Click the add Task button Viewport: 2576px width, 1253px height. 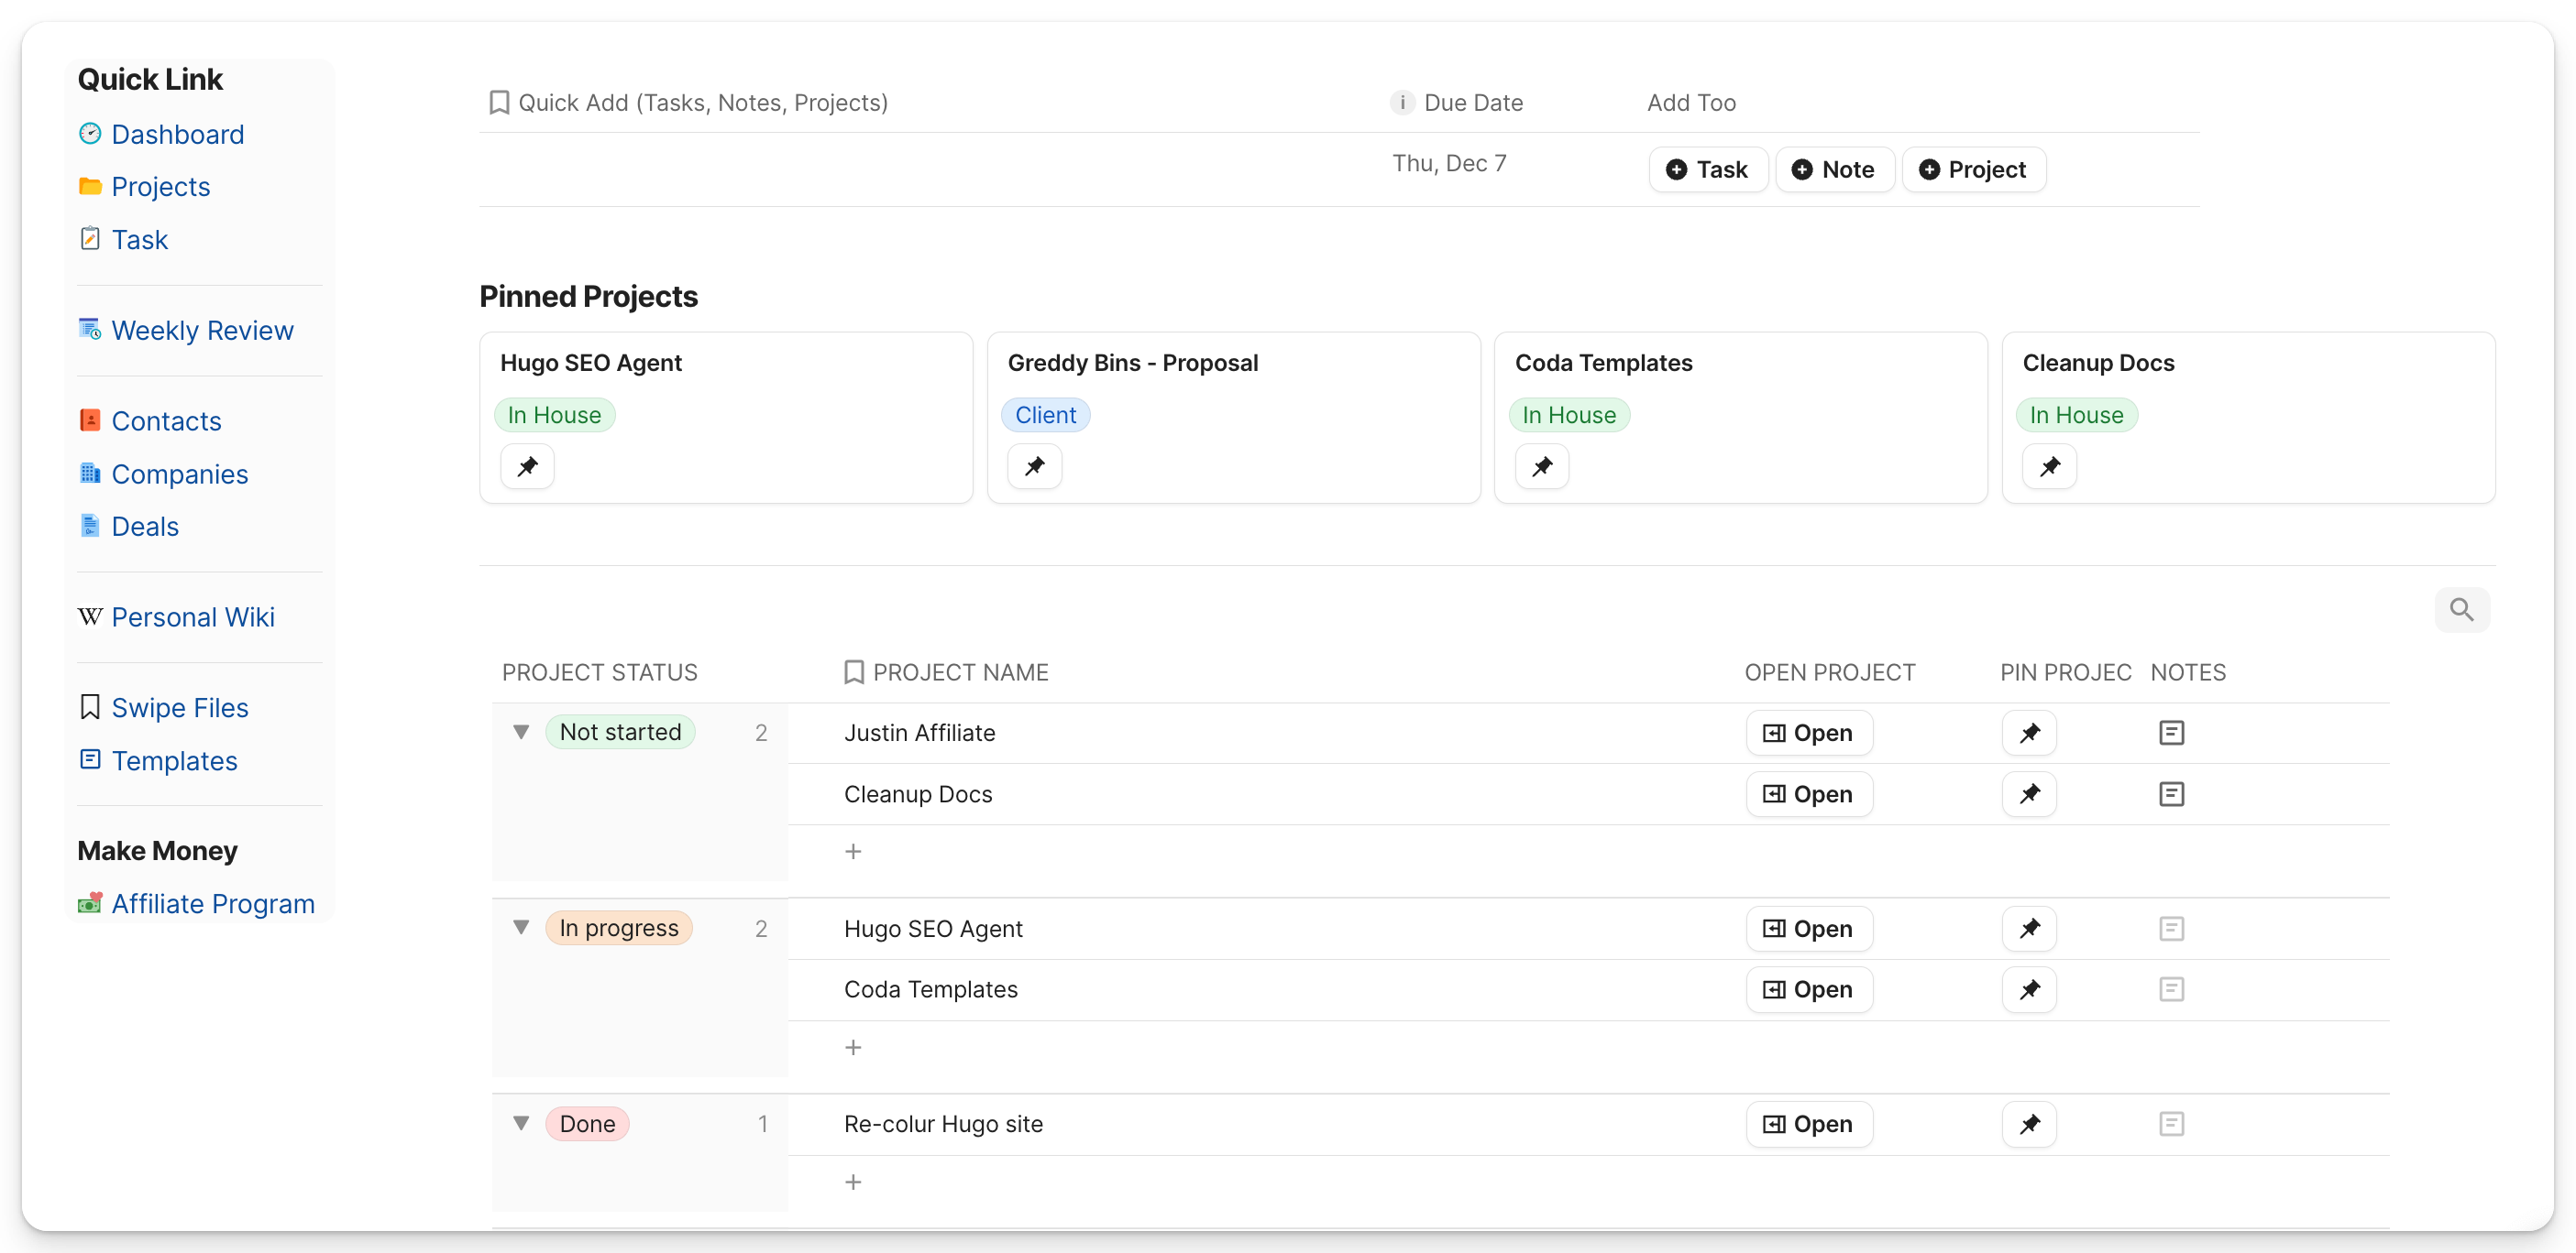1707,169
